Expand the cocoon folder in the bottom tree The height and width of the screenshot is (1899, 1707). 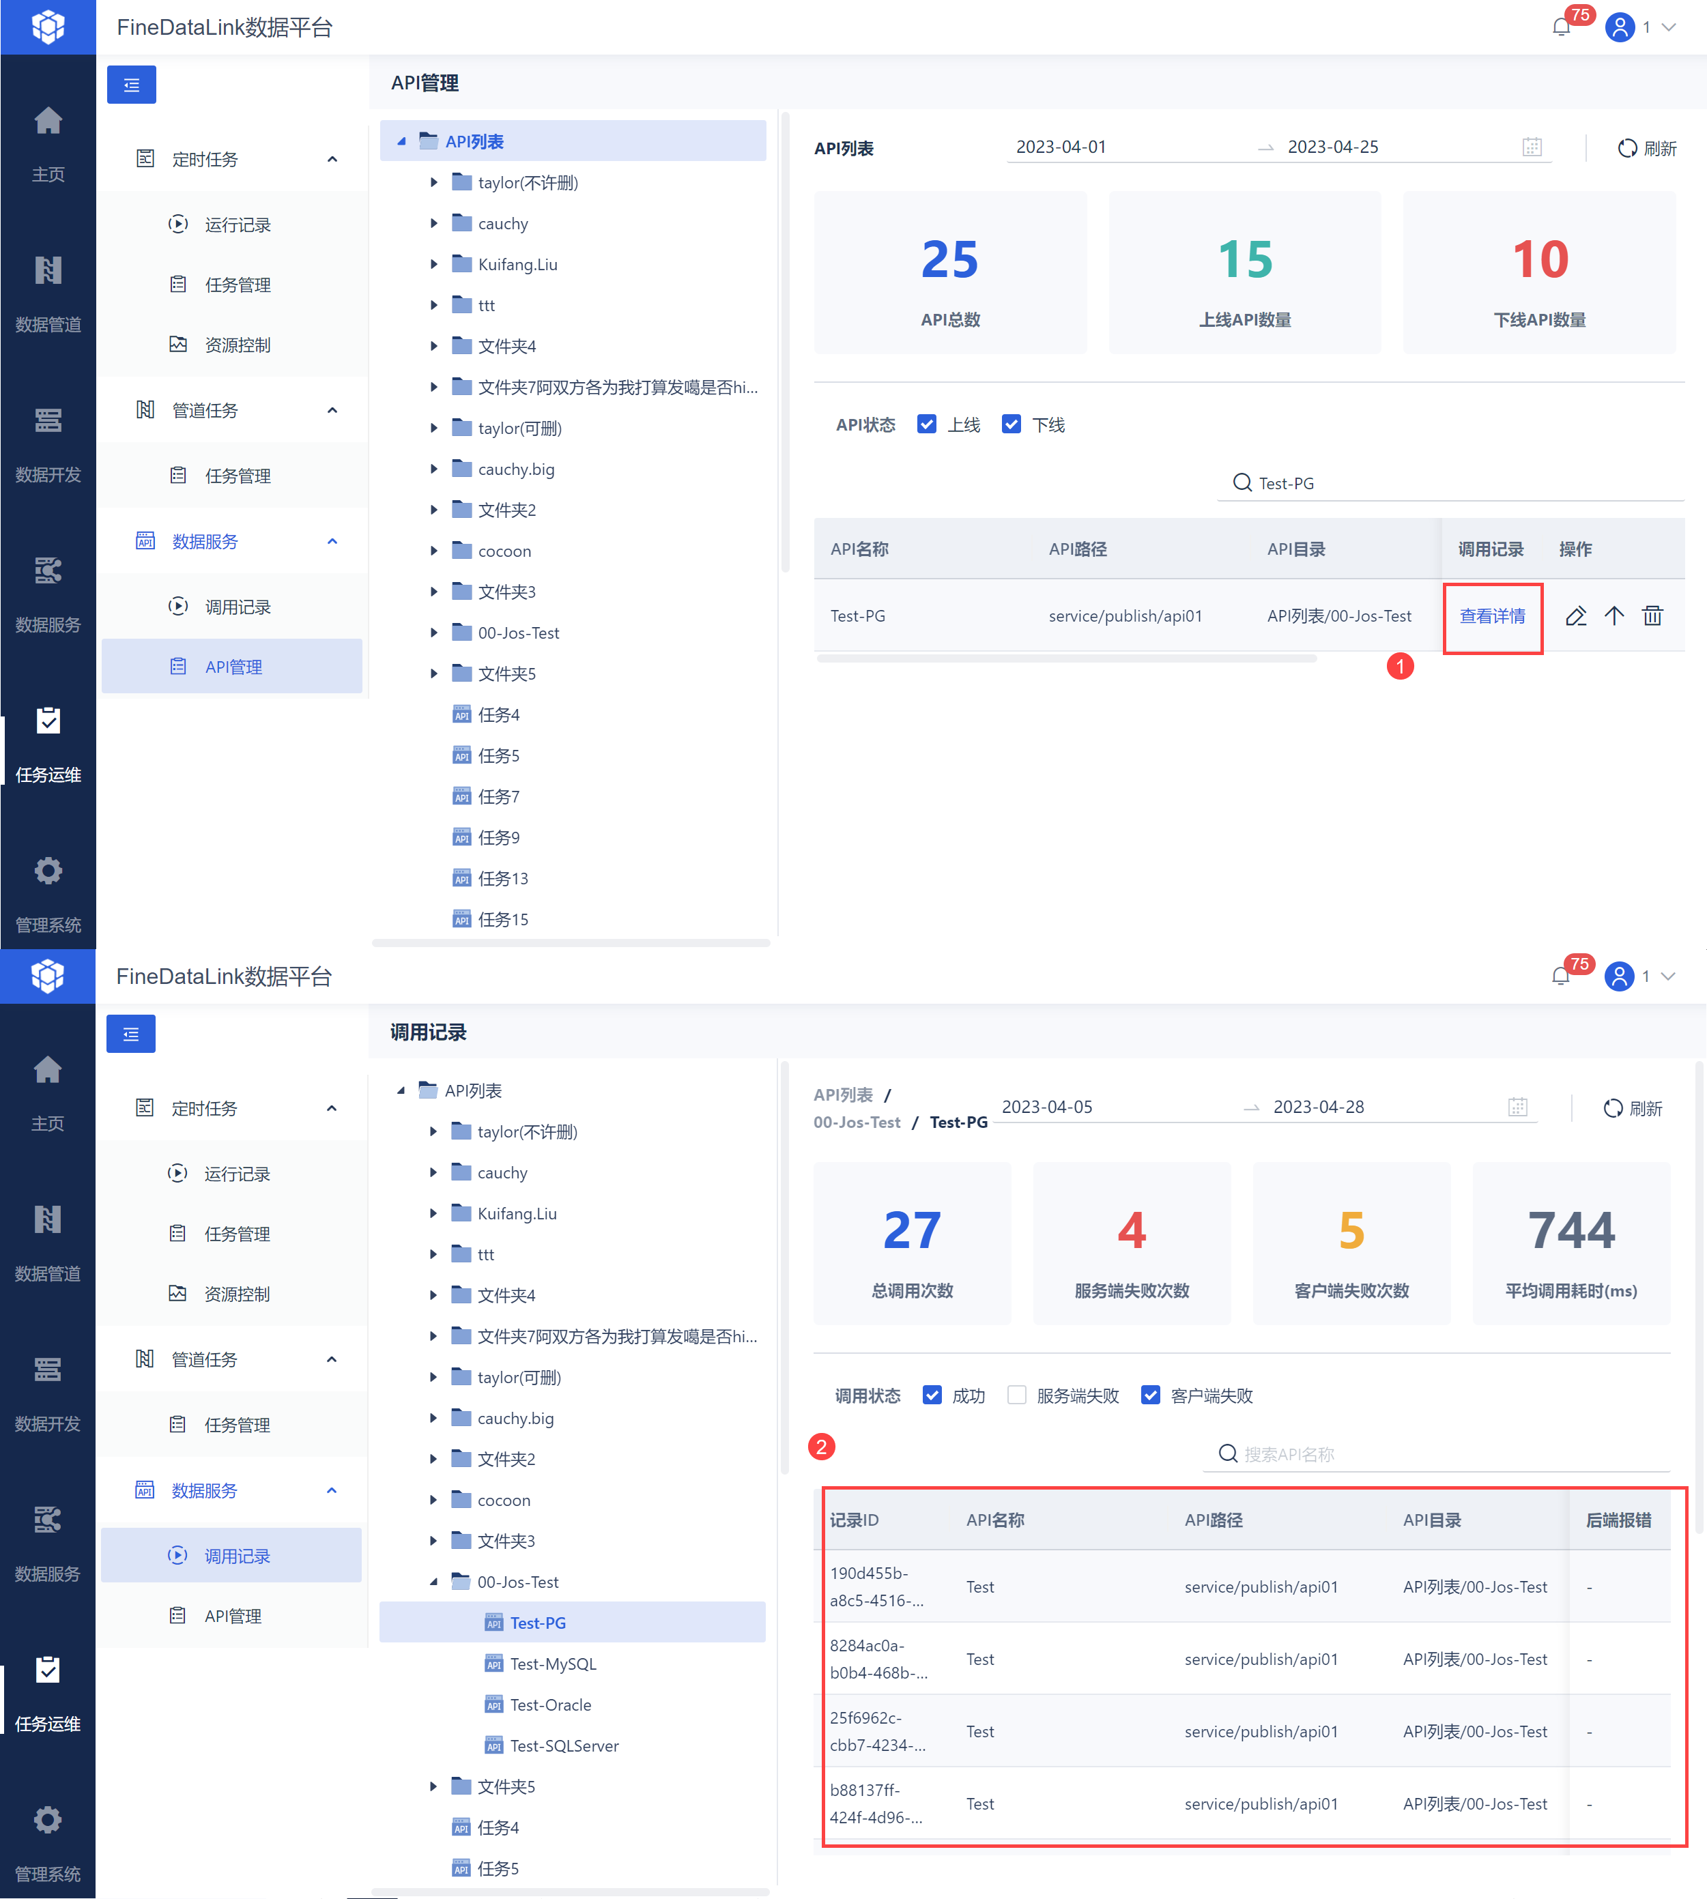[433, 1501]
